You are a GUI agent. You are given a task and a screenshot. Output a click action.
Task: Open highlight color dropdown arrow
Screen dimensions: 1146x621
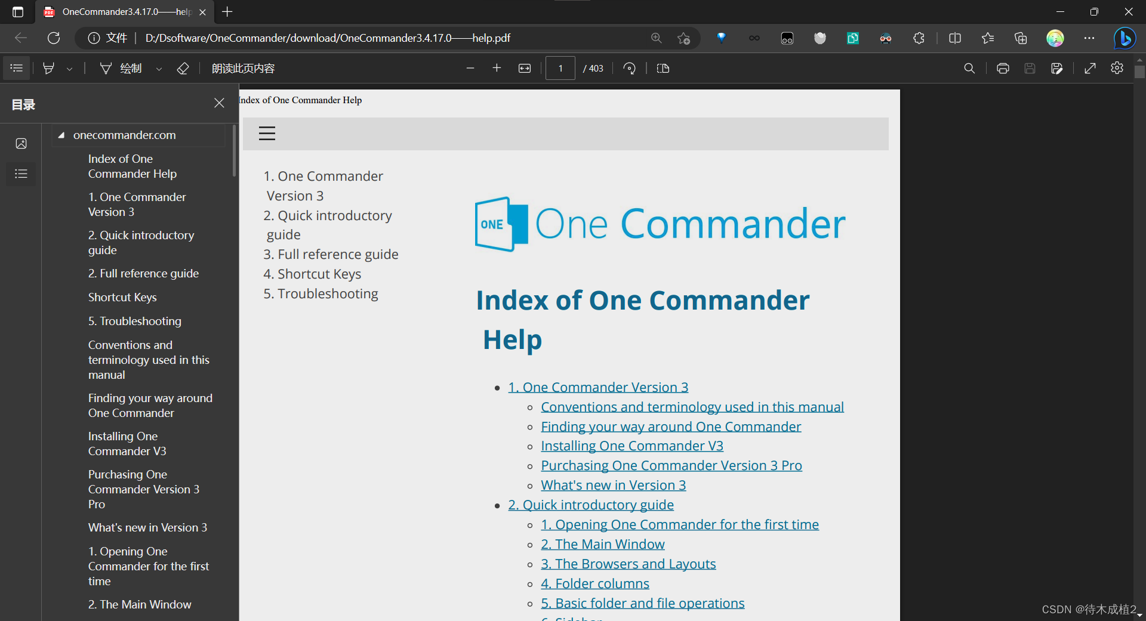coord(70,69)
